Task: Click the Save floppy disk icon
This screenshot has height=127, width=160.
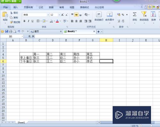Action: point(7,31)
